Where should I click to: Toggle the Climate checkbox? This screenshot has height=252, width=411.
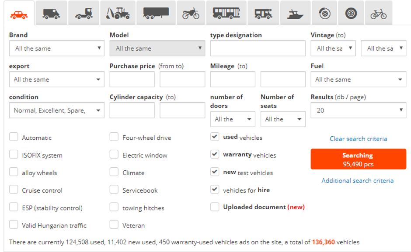point(115,173)
